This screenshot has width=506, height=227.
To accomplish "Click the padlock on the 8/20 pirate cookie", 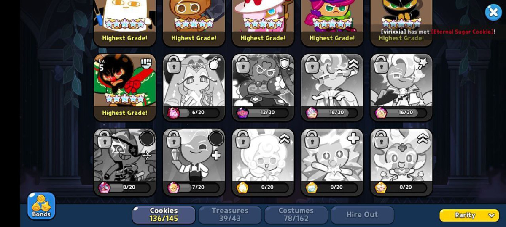I will click(104, 140).
